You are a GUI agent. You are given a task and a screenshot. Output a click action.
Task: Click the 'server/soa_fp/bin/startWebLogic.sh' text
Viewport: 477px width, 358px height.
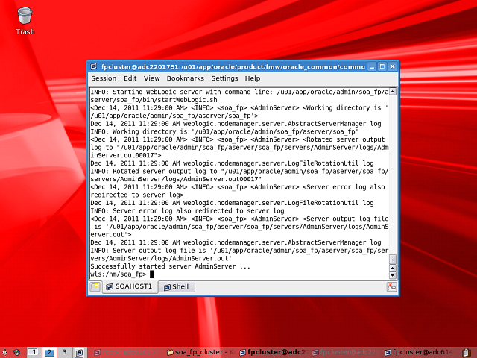(x=154, y=100)
